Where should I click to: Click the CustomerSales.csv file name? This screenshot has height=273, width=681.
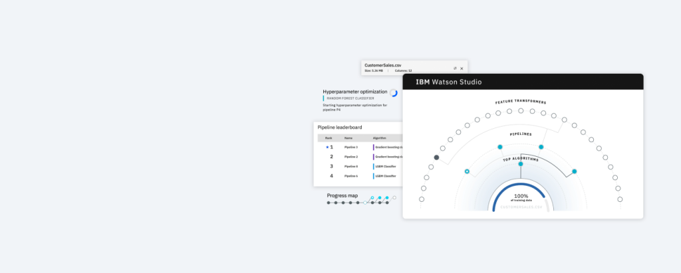click(383, 65)
